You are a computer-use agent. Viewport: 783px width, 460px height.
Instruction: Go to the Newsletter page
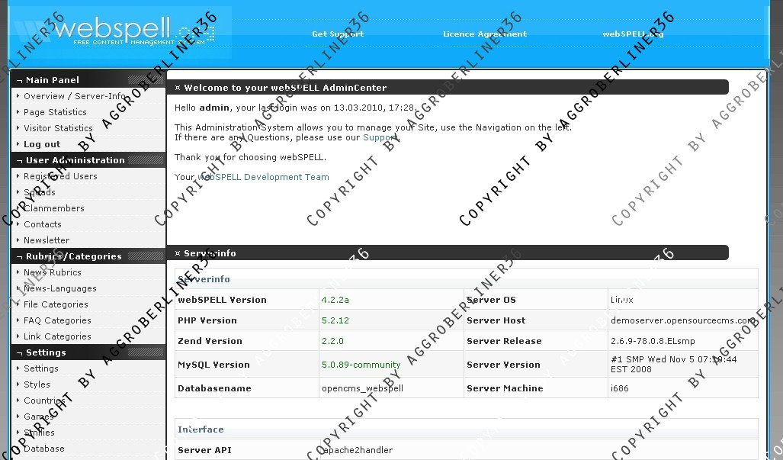[47, 240]
